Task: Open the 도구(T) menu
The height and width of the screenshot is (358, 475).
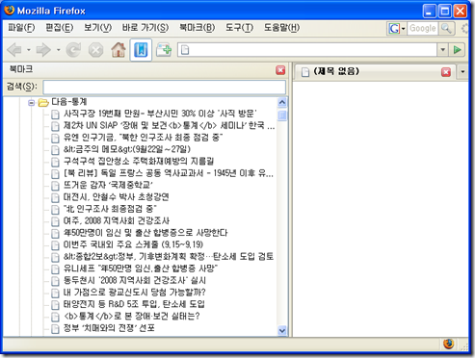Action: pyautogui.click(x=239, y=28)
